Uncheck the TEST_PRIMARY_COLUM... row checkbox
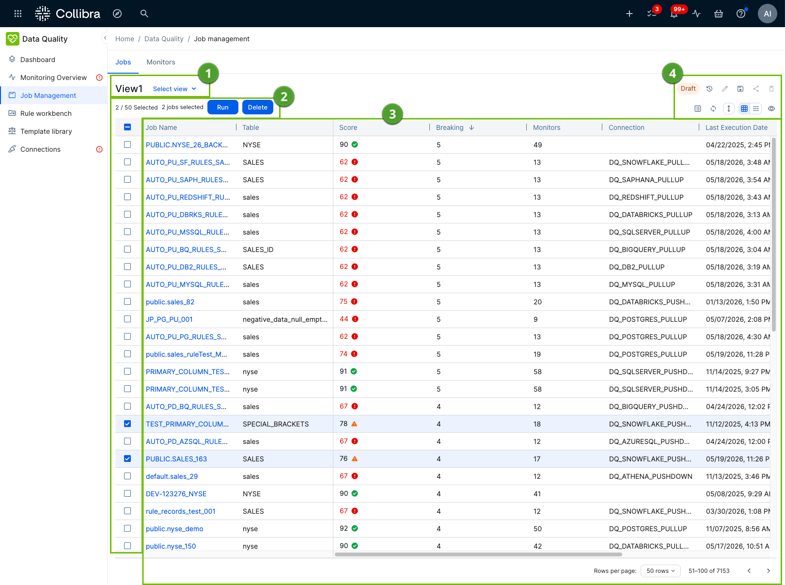The image size is (785, 585). (127, 424)
